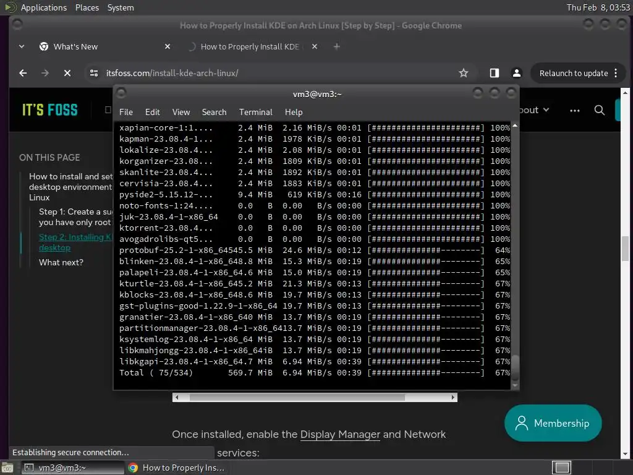The image size is (633, 475).
Task: Click Relaunch to update button
Action: (574, 73)
